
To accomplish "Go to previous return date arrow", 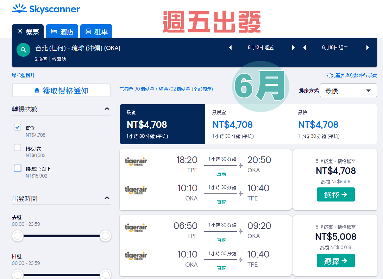I will coord(304,48).
